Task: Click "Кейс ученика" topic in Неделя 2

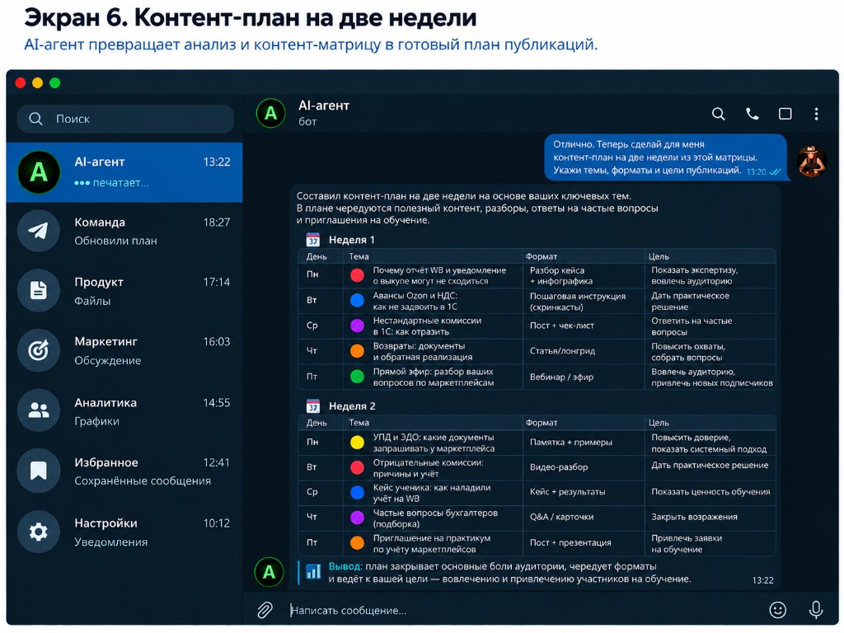Action: [x=432, y=493]
